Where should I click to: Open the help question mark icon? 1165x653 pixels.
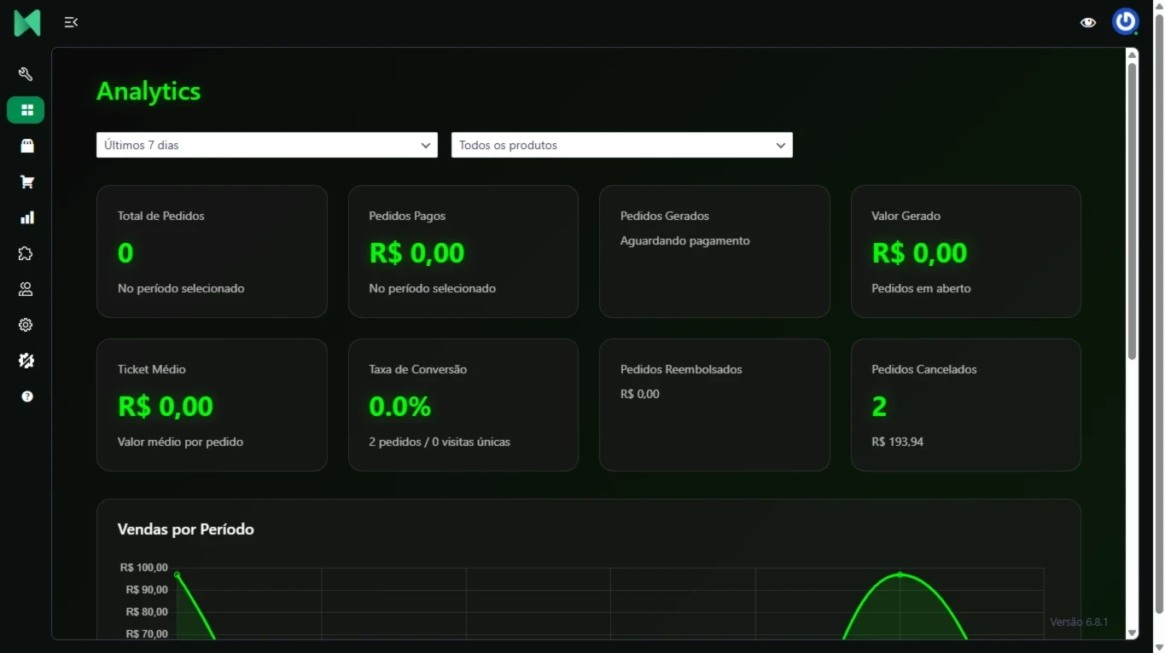26,396
